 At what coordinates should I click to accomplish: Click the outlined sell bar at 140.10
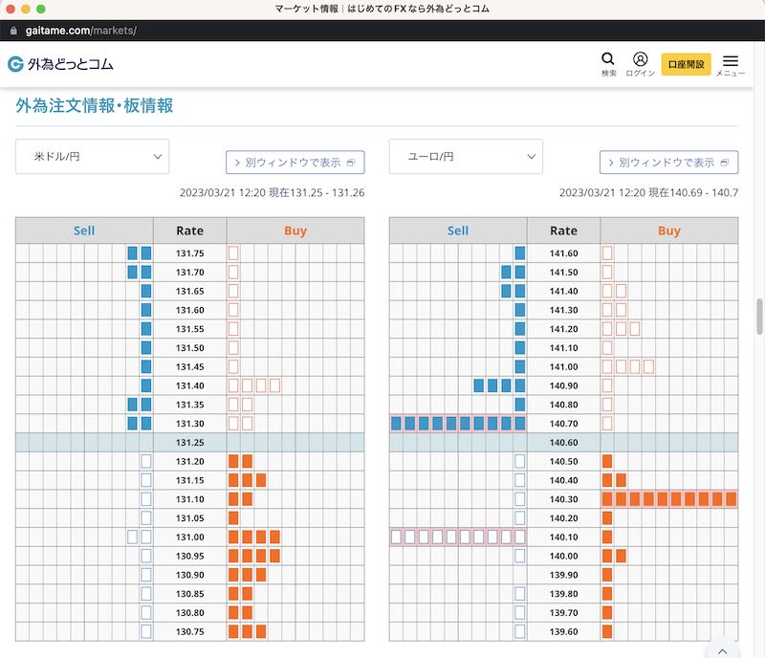pyautogui.click(x=458, y=537)
